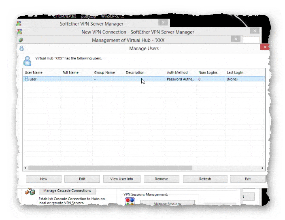Close SoftEther VPN Server Manager window
Screen dimensions: 285x220
tap(163, 22)
